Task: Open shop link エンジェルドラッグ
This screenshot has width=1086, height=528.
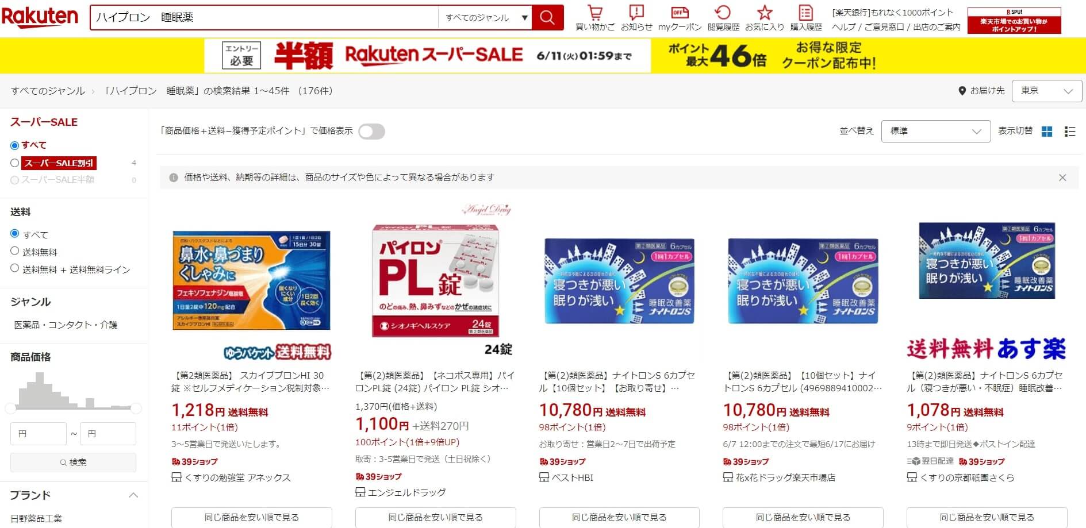Action: (x=406, y=492)
